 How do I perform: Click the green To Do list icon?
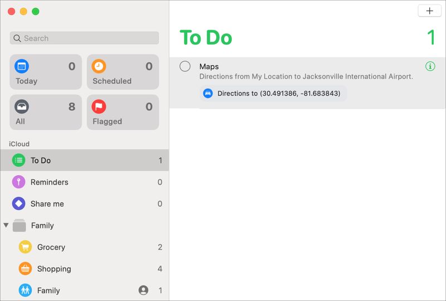point(19,160)
